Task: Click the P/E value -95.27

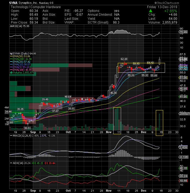Action: point(78,11)
